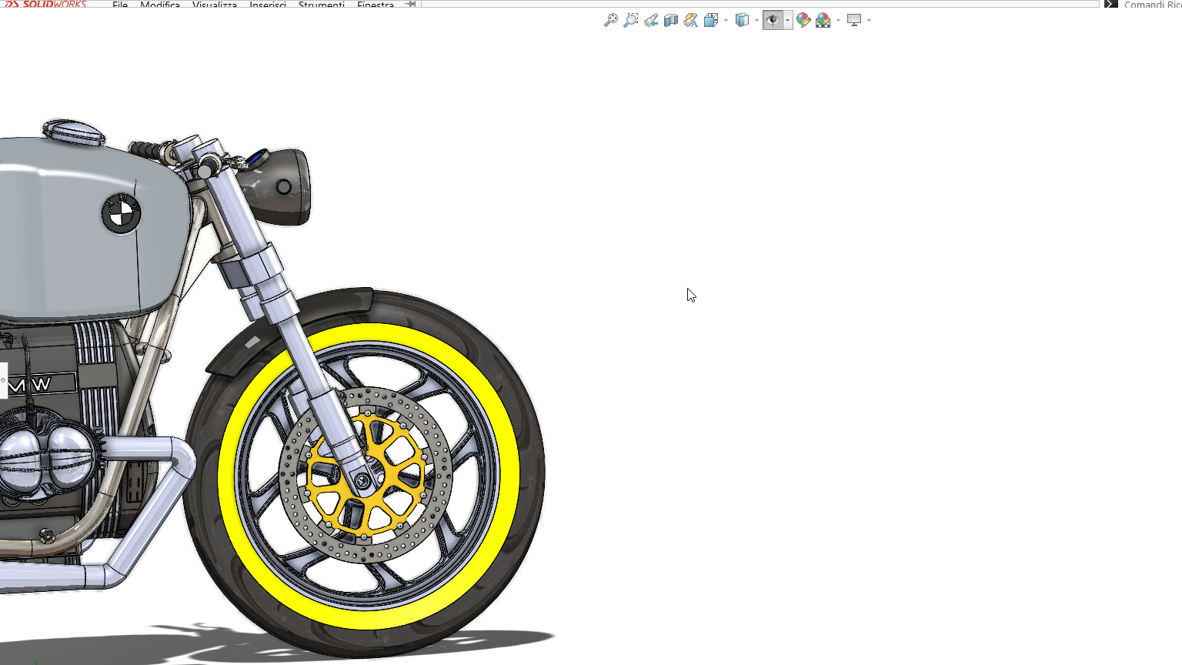This screenshot has width=1182, height=665.
Task: Click the View Orientation cube icon
Action: [711, 20]
